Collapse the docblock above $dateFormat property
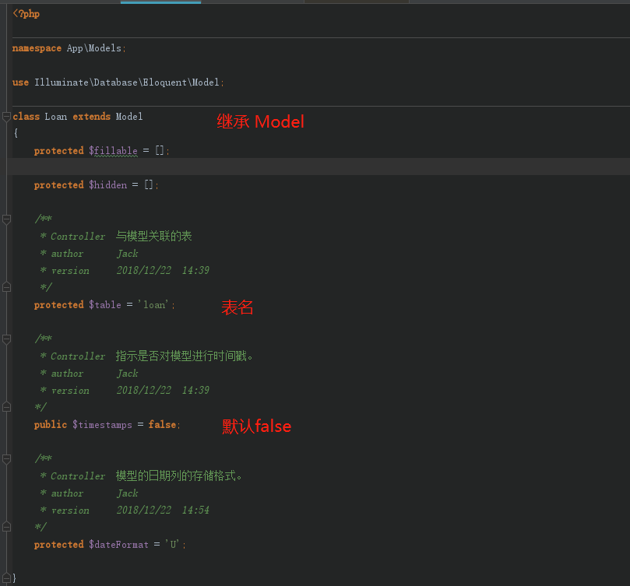Viewport: 630px width, 586px height. [x=6, y=458]
